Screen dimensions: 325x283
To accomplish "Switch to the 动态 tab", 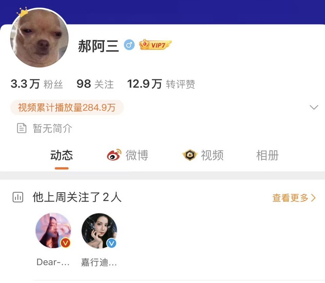I will click(x=62, y=155).
